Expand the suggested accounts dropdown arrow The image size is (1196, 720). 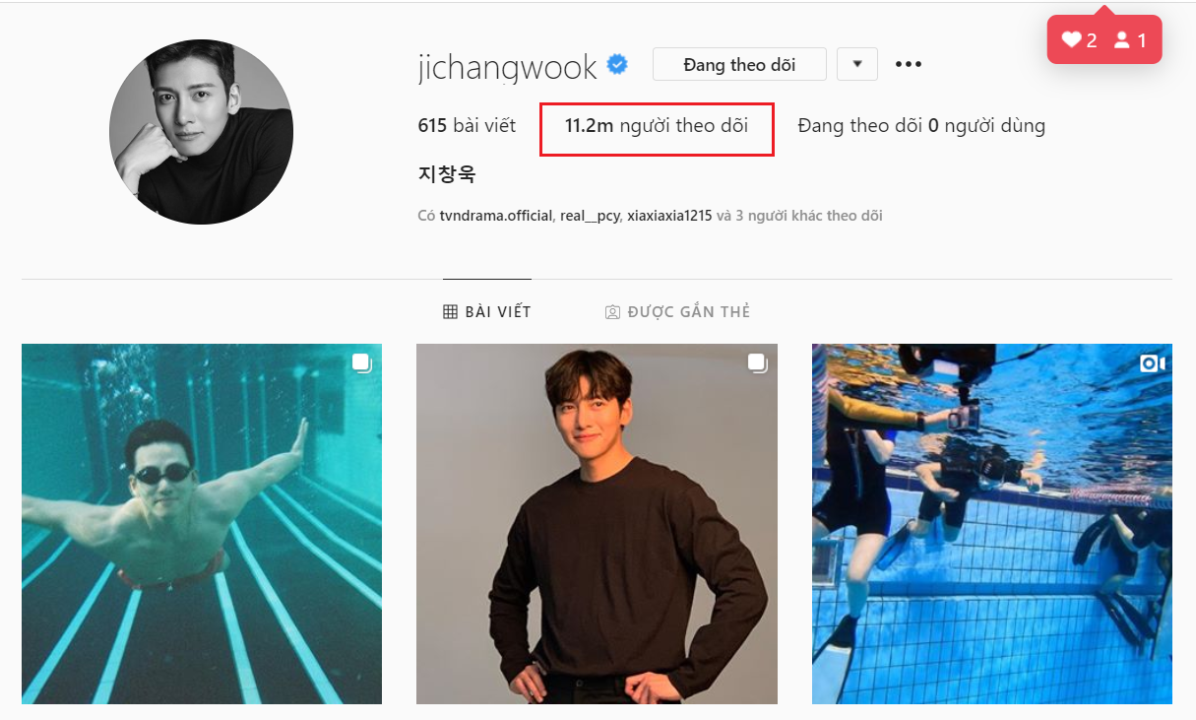click(857, 65)
